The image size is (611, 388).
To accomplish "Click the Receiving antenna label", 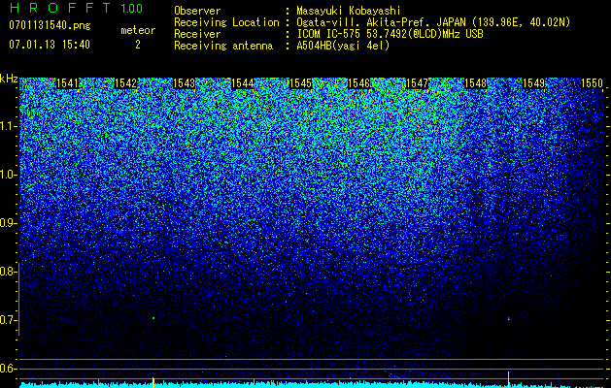I will point(223,46).
